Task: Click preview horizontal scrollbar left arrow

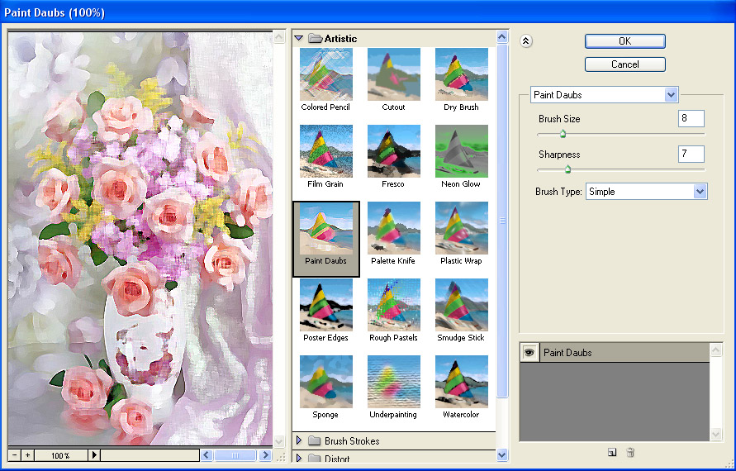Action: (x=207, y=455)
